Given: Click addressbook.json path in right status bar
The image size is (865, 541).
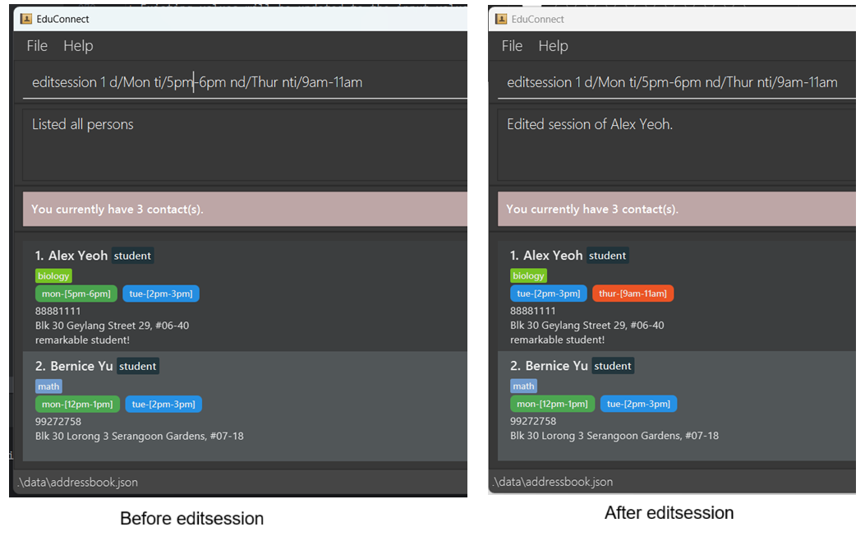Looking at the screenshot, I should [x=553, y=481].
